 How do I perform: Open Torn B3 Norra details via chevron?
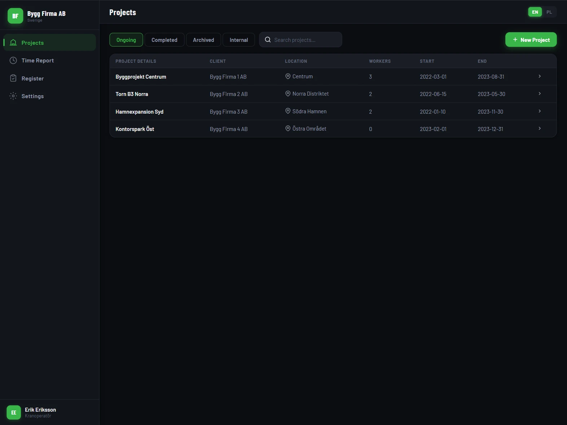coord(540,94)
